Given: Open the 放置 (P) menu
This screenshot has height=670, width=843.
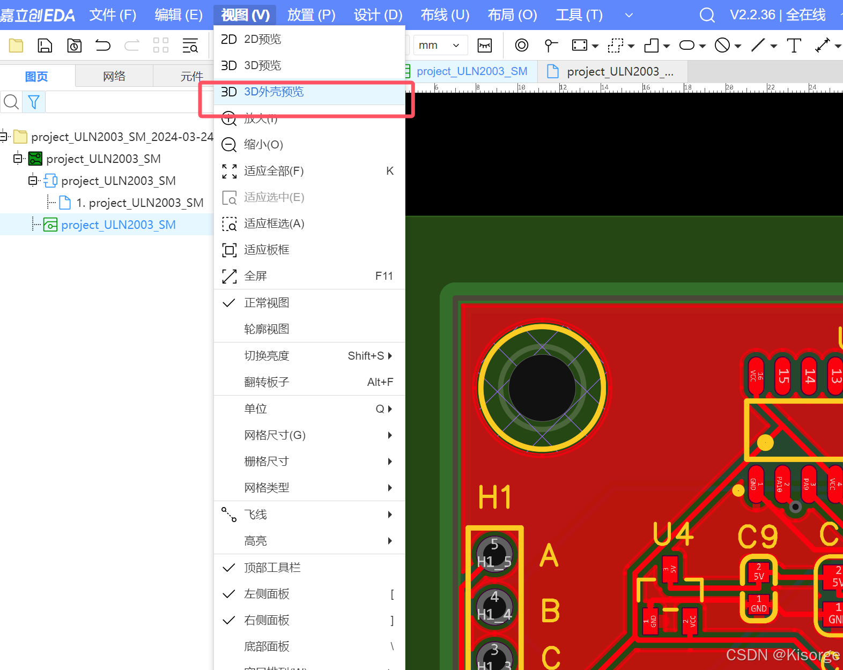Looking at the screenshot, I should 312,15.
